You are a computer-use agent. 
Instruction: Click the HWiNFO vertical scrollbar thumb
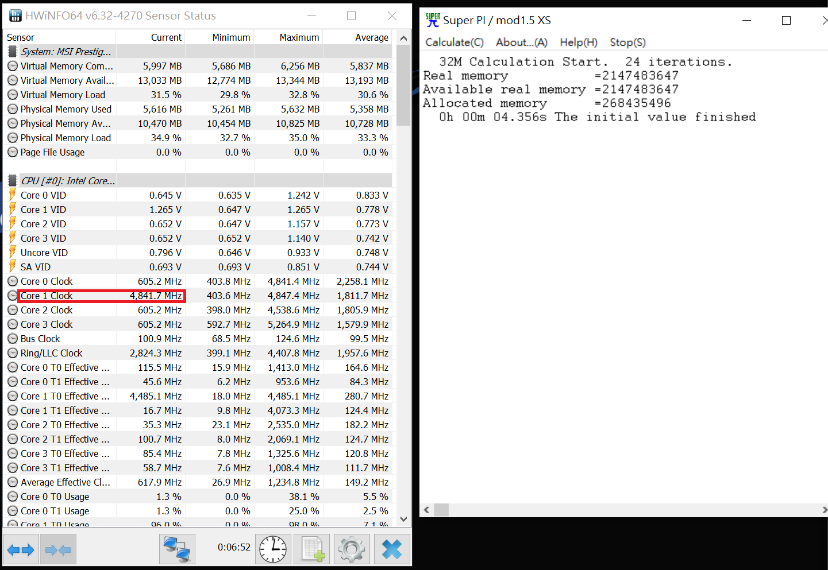[x=403, y=85]
